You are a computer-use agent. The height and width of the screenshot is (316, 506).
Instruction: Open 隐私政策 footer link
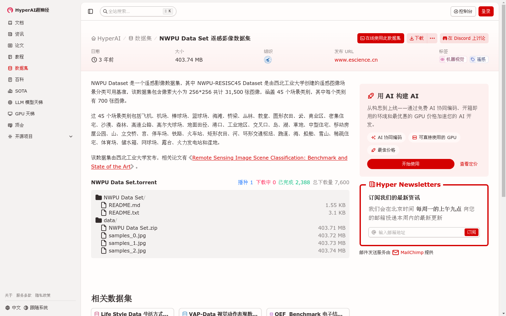coord(43,295)
